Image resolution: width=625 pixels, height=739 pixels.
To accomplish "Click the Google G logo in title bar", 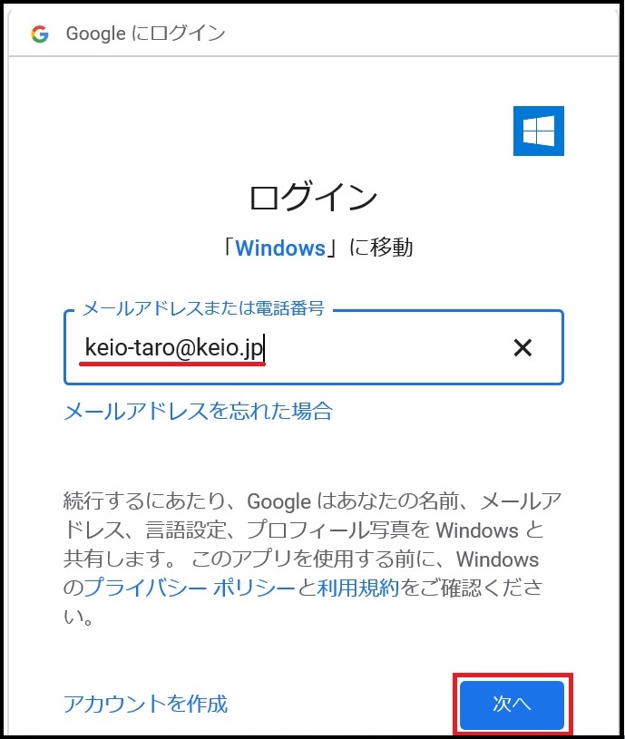I will 40,34.
